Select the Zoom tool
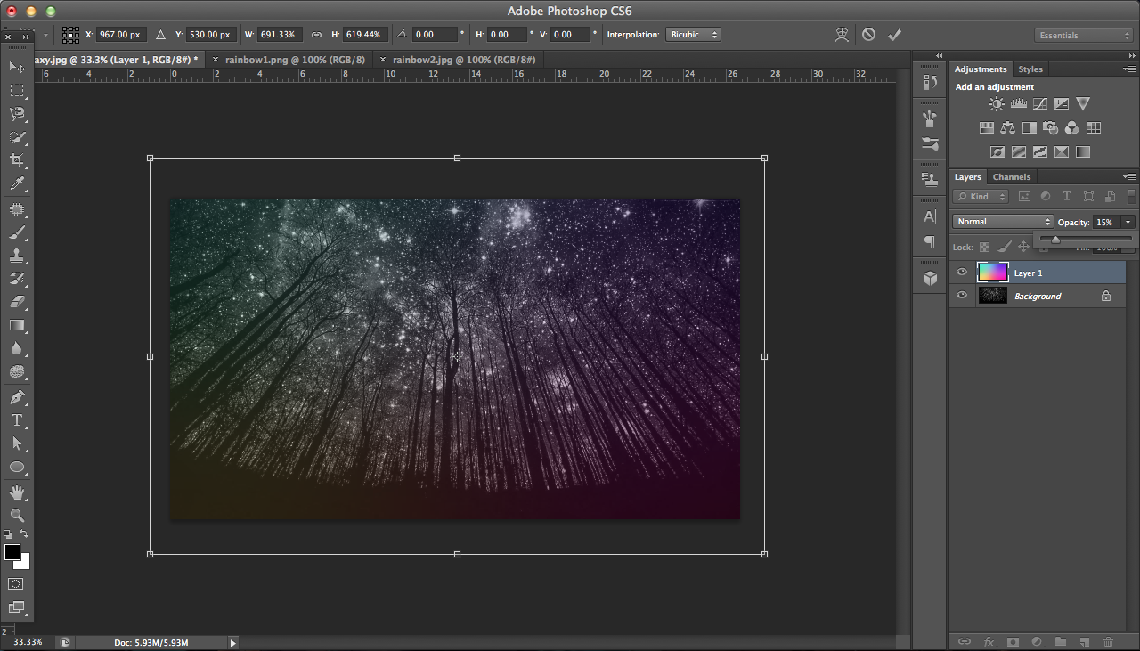The height and width of the screenshot is (651, 1140). tap(17, 516)
